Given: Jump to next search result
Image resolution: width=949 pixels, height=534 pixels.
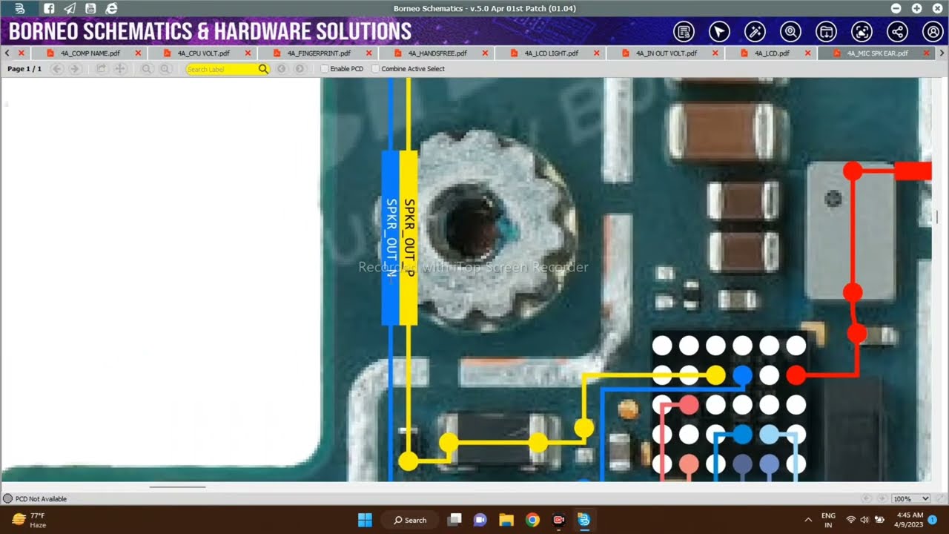Looking at the screenshot, I should (x=300, y=69).
